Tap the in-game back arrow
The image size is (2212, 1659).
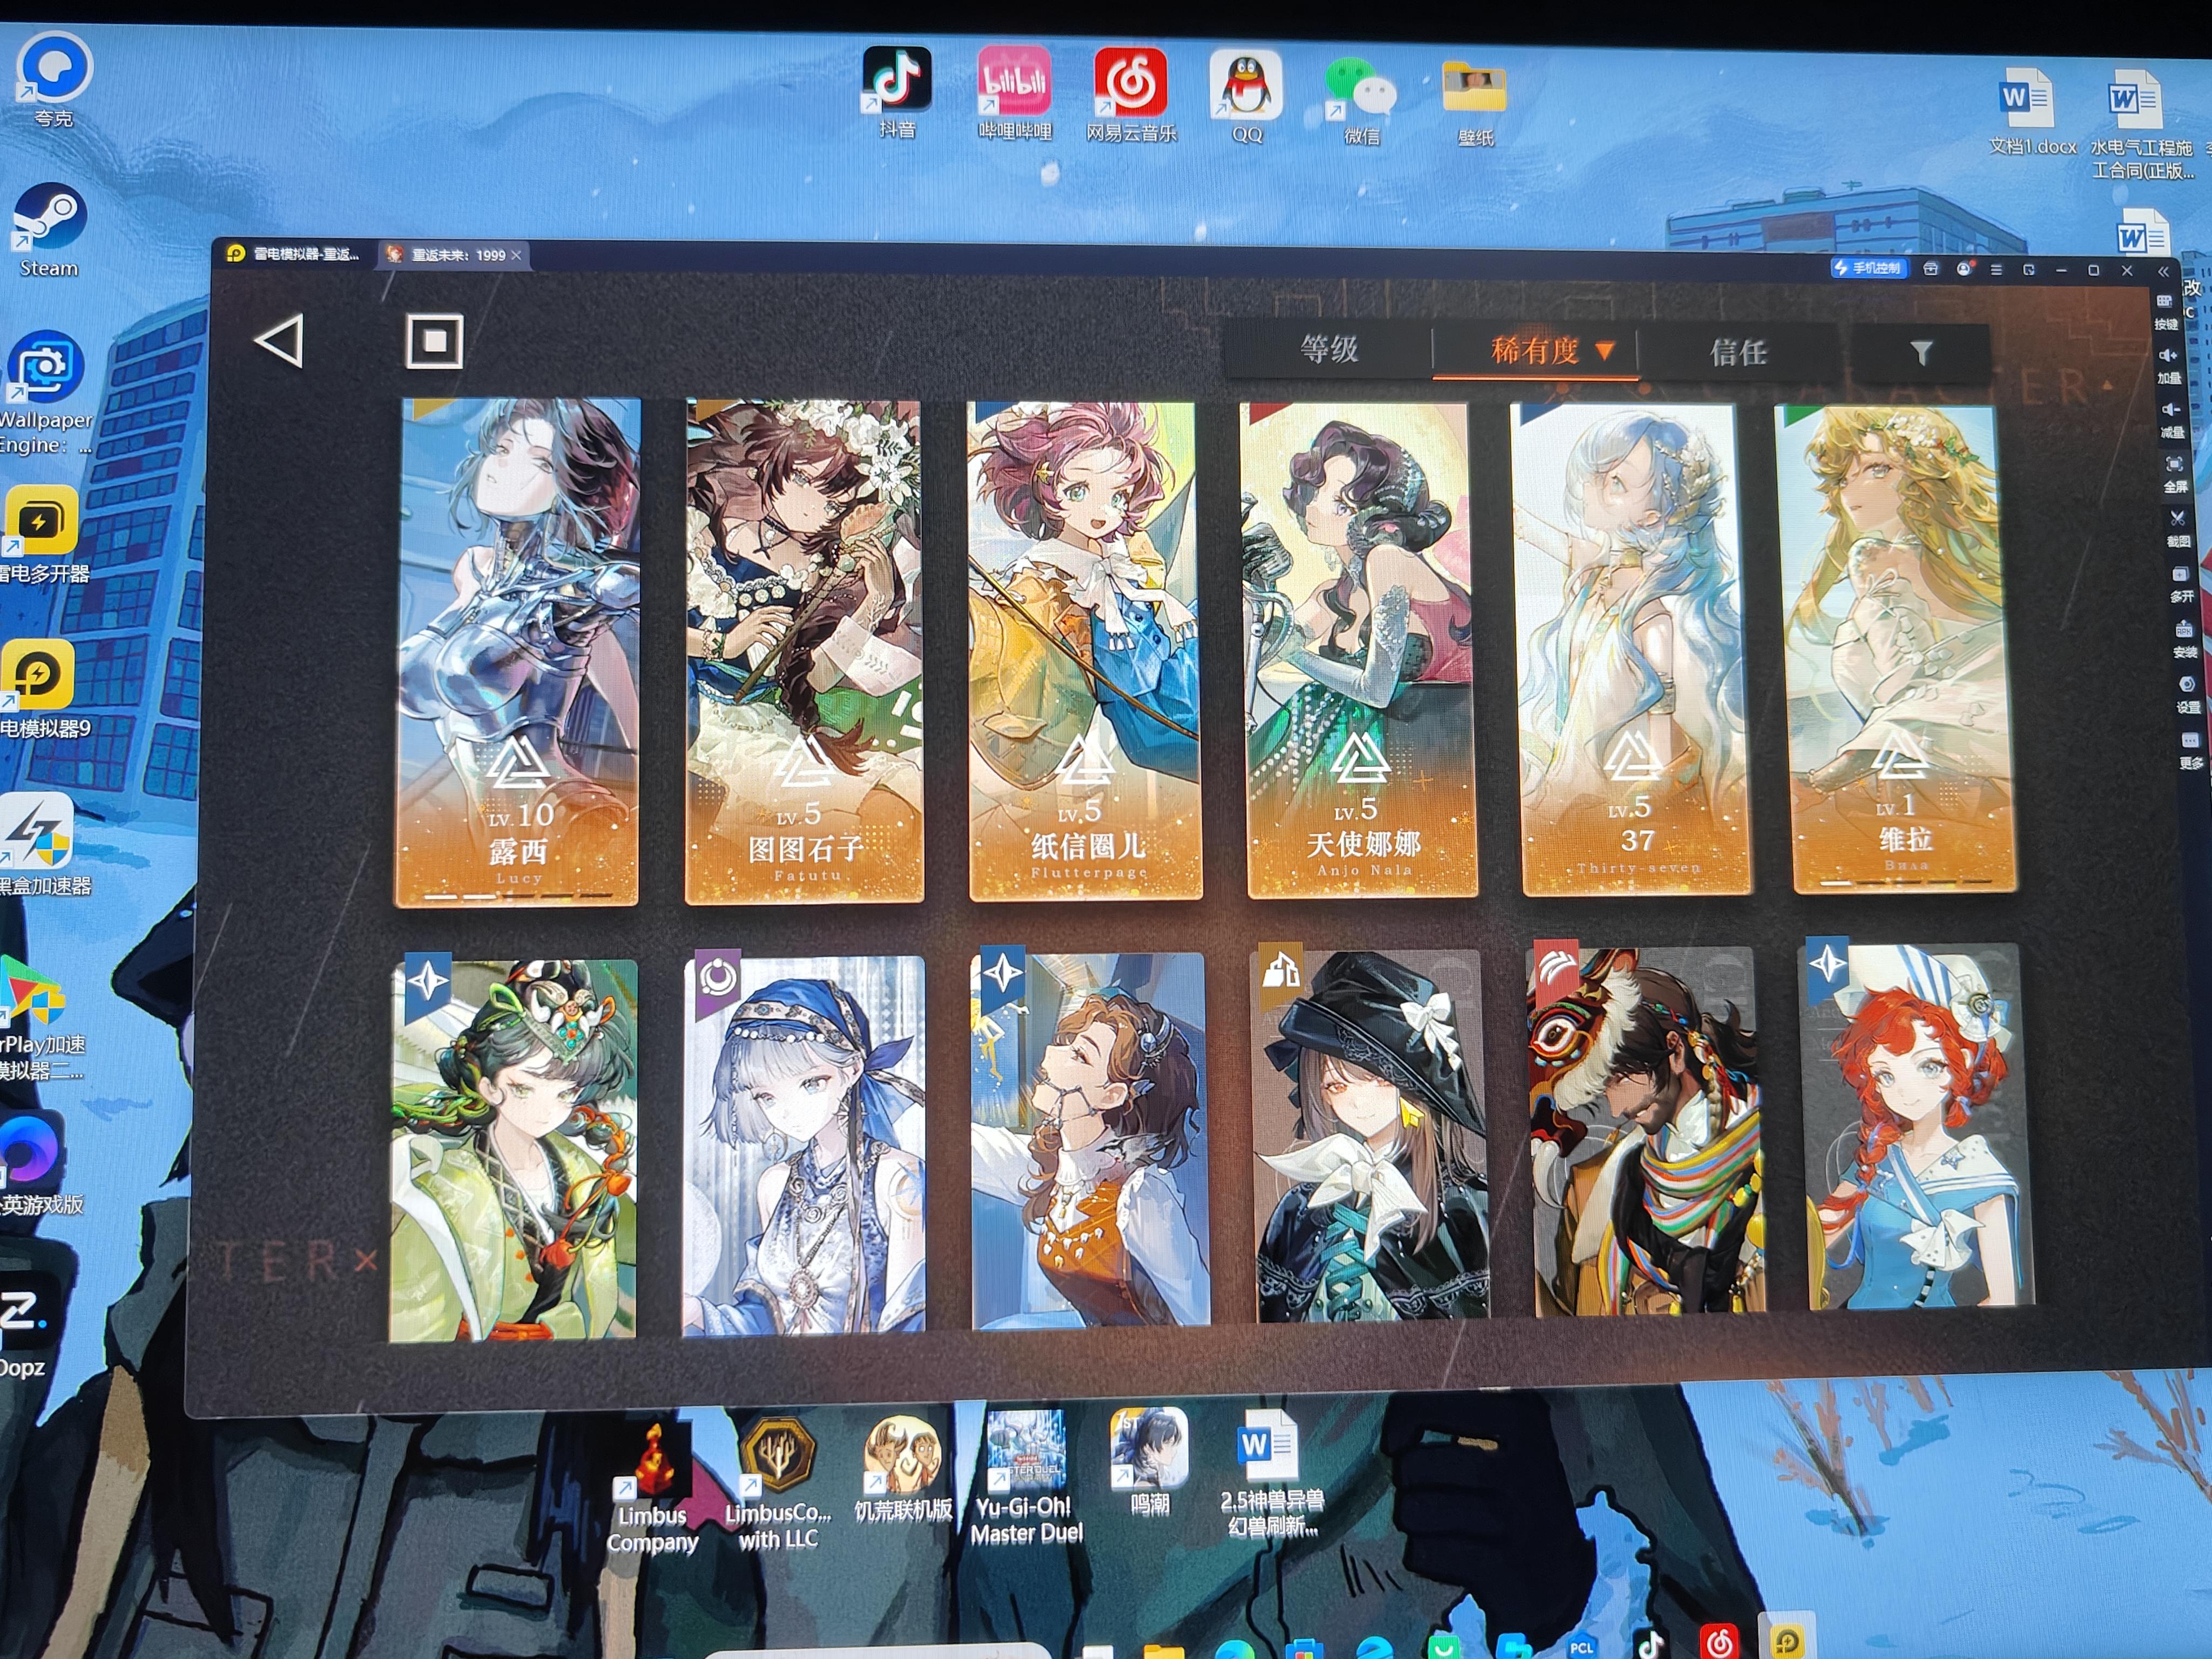(x=280, y=341)
